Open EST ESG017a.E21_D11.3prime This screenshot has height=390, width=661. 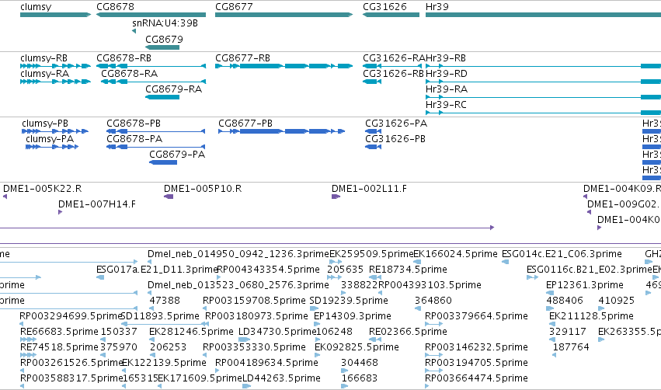pyautogui.click(x=157, y=270)
